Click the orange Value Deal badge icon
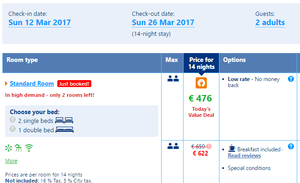This screenshot has width=300, height=183. pyautogui.click(x=201, y=83)
